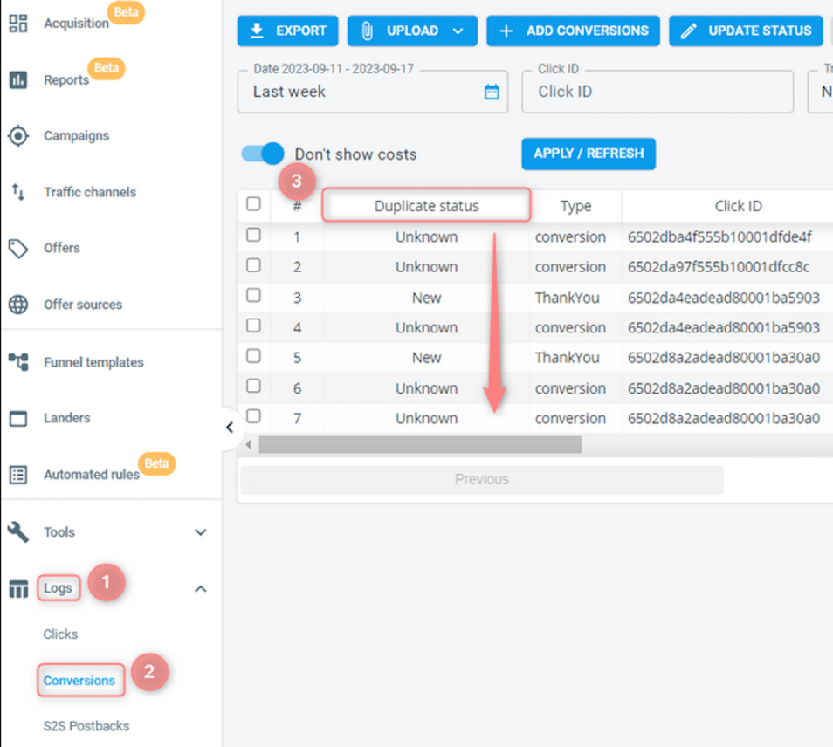Click the ADD CONVERSIONS button
Screen dimensions: 833x747
click(x=573, y=31)
